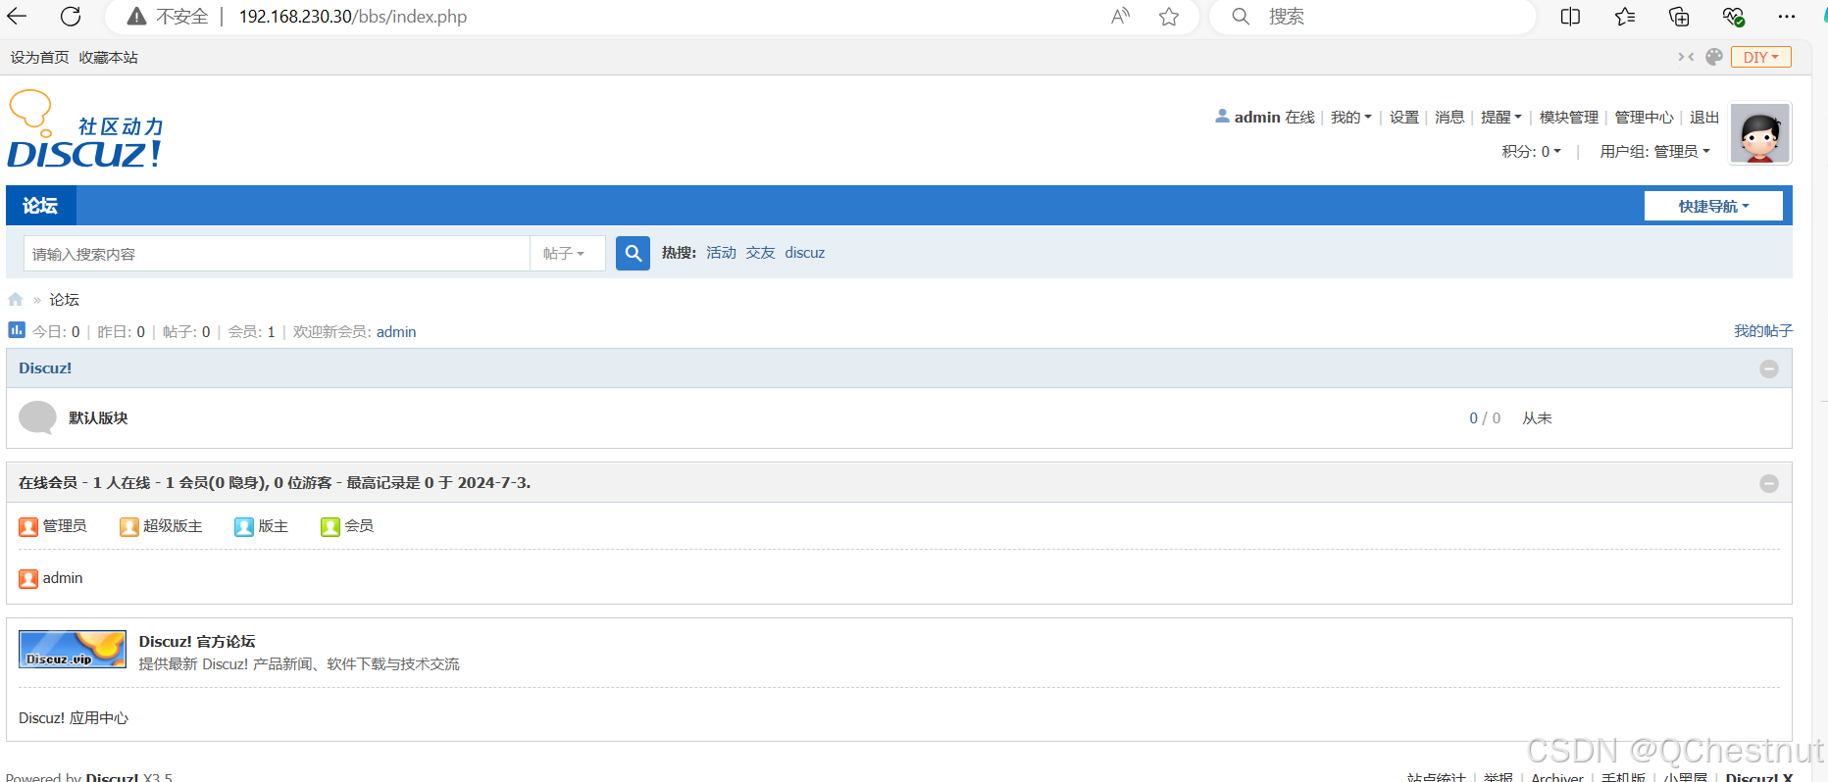Click the blue search magnifier button
1828x782 pixels.
point(633,253)
